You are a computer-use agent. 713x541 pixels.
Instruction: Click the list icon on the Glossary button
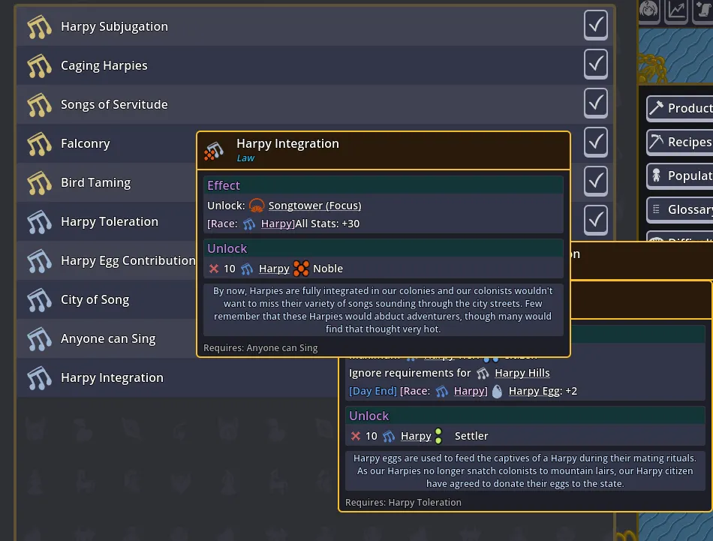pyautogui.click(x=656, y=209)
